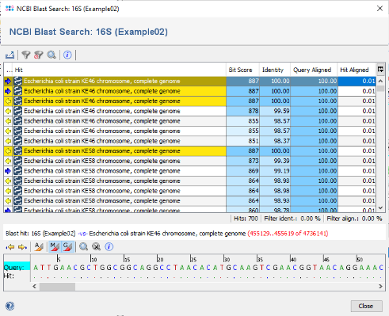Screen dimensions: 389x316
Task: Click the Hits: 700 status field
Action: (x=246, y=219)
